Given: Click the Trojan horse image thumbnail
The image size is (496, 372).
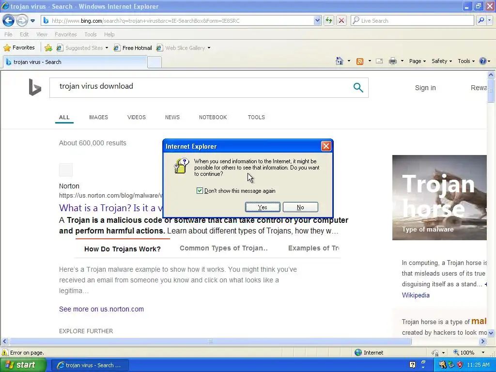Looking at the screenshot, I should pos(439,198).
